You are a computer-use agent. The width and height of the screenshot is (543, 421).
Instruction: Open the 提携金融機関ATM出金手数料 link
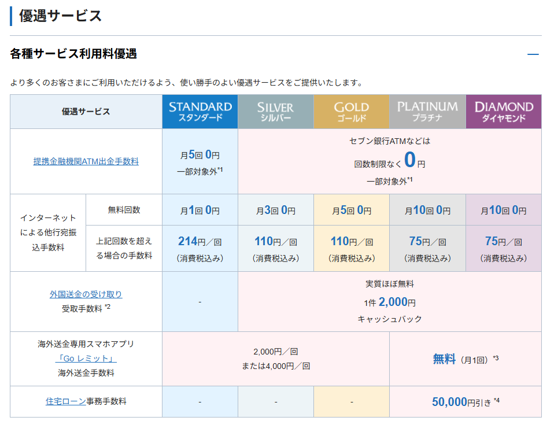[86, 161]
